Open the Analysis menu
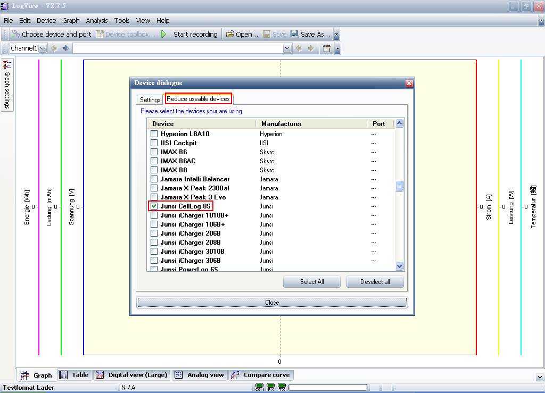Viewport: 545px width, 393px height. tap(97, 21)
